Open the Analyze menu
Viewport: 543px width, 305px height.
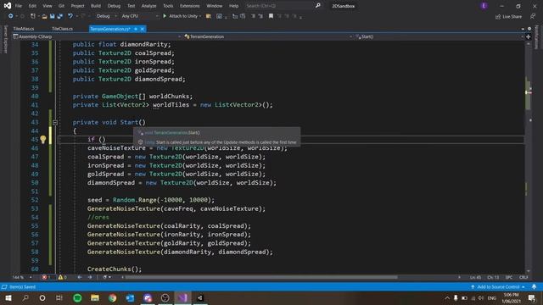tap(148, 6)
